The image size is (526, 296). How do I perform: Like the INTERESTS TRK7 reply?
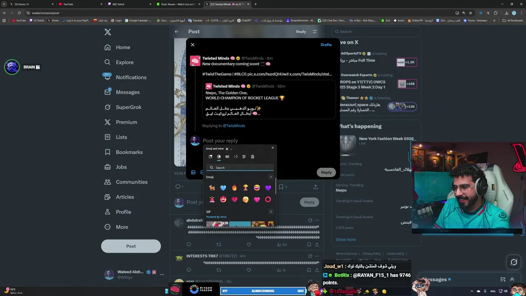(x=249, y=270)
